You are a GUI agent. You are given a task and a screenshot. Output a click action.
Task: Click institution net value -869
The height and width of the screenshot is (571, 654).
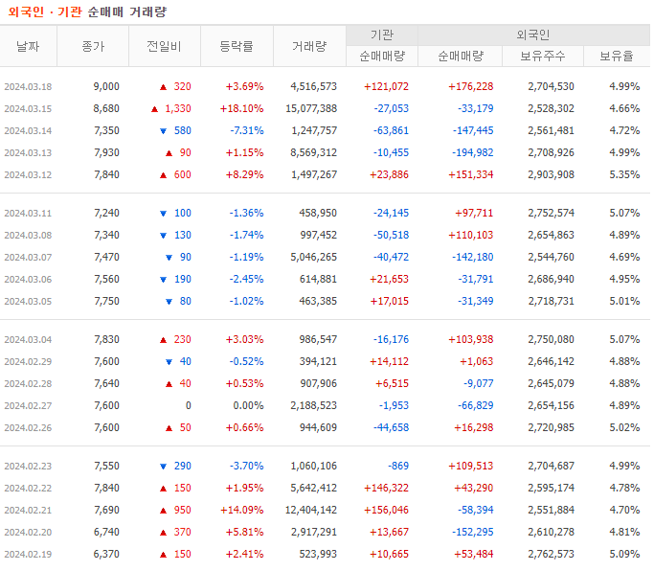(398, 466)
